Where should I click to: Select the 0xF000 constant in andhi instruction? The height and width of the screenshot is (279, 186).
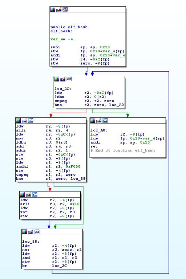coord(73,166)
